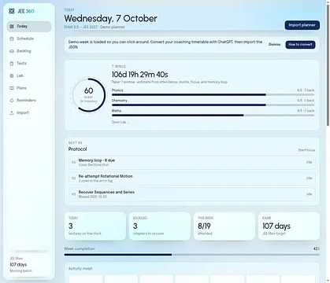Click the 25m duration on Memory loop
The height and width of the screenshot is (283, 330).
(309, 163)
